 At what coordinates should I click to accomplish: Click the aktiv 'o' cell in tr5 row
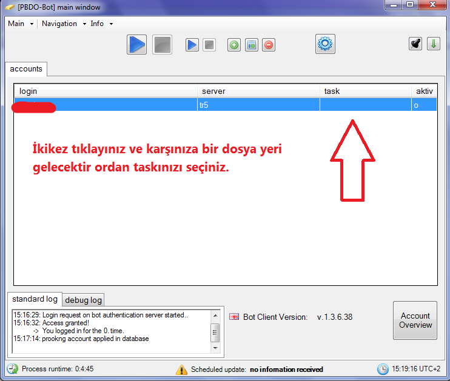point(424,105)
